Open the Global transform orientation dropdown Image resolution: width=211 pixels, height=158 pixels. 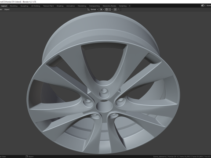click(x=93, y=10)
